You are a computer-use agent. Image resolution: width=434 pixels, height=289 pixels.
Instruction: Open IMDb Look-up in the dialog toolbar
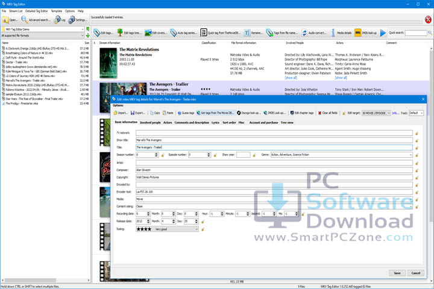[x=275, y=113]
